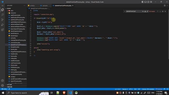Click CRLF end of line status item
This screenshot has width=169, height=95.
[135, 89]
